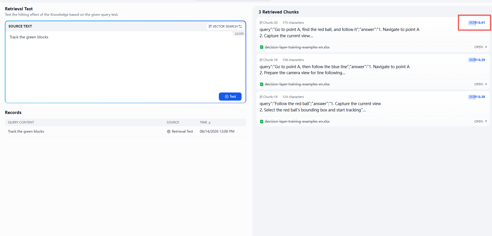Run the retrieval with the Test button
492x236 pixels.
coord(230,97)
